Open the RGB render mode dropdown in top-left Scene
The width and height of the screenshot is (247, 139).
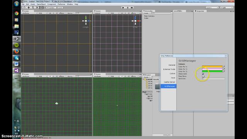coord(43,13)
